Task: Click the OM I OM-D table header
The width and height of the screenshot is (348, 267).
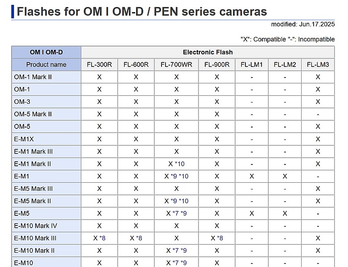Action: point(46,52)
